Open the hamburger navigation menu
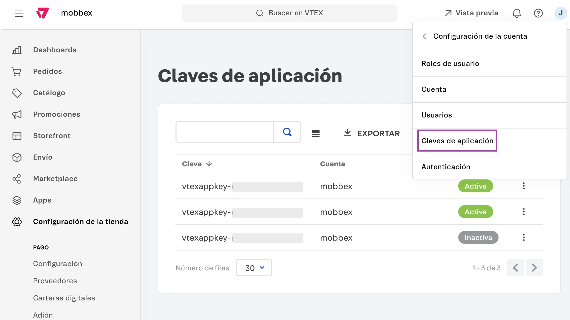Screen dimensions: 570x320 [19, 13]
